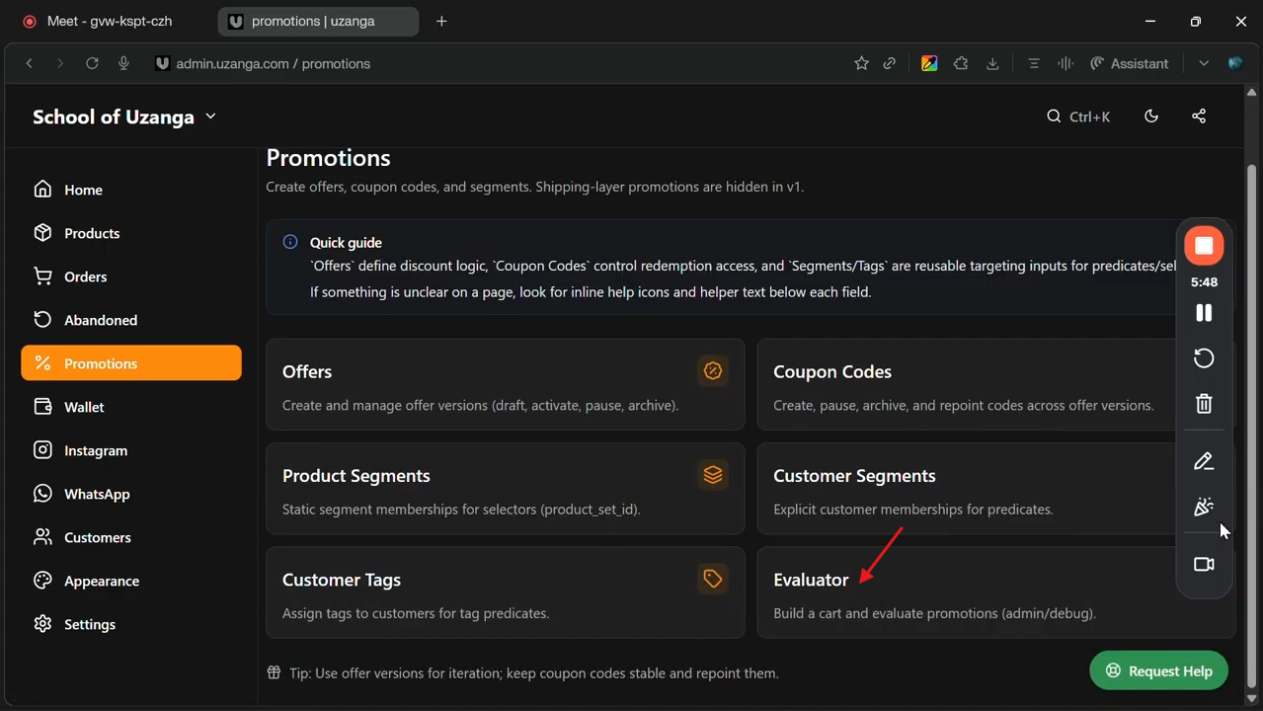
Task: Click the Customer Tags tag icon
Action: (713, 579)
